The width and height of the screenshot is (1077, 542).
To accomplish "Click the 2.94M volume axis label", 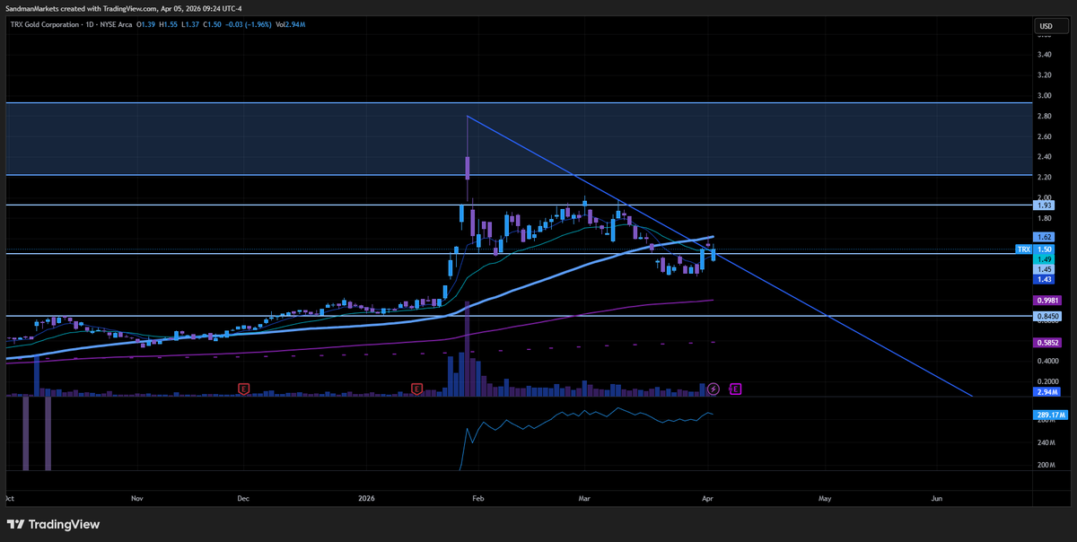I will click(1047, 392).
